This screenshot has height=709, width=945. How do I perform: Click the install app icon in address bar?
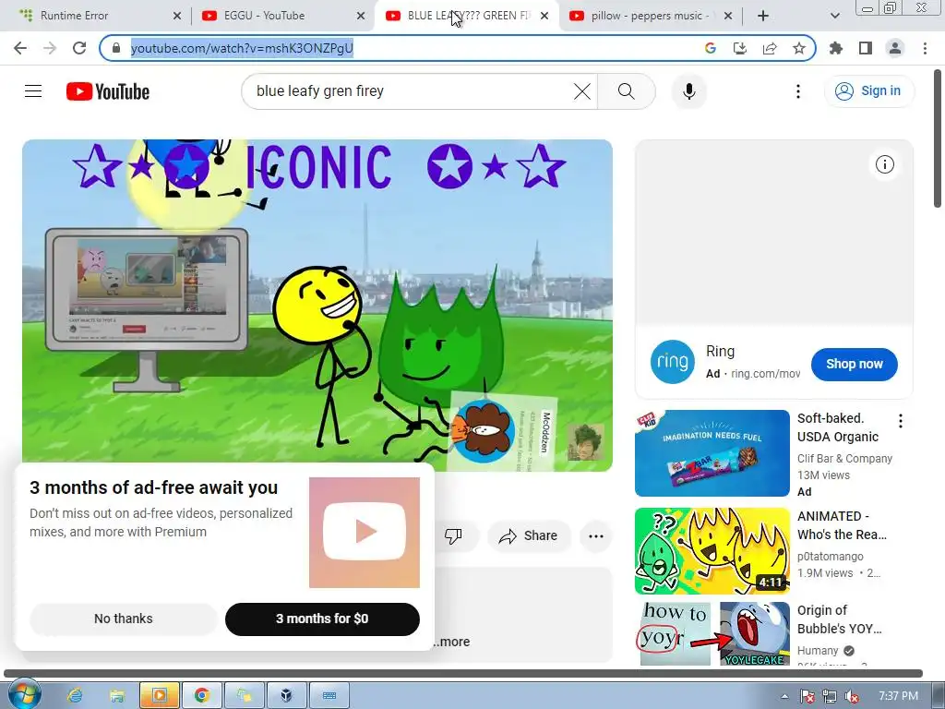coord(740,48)
